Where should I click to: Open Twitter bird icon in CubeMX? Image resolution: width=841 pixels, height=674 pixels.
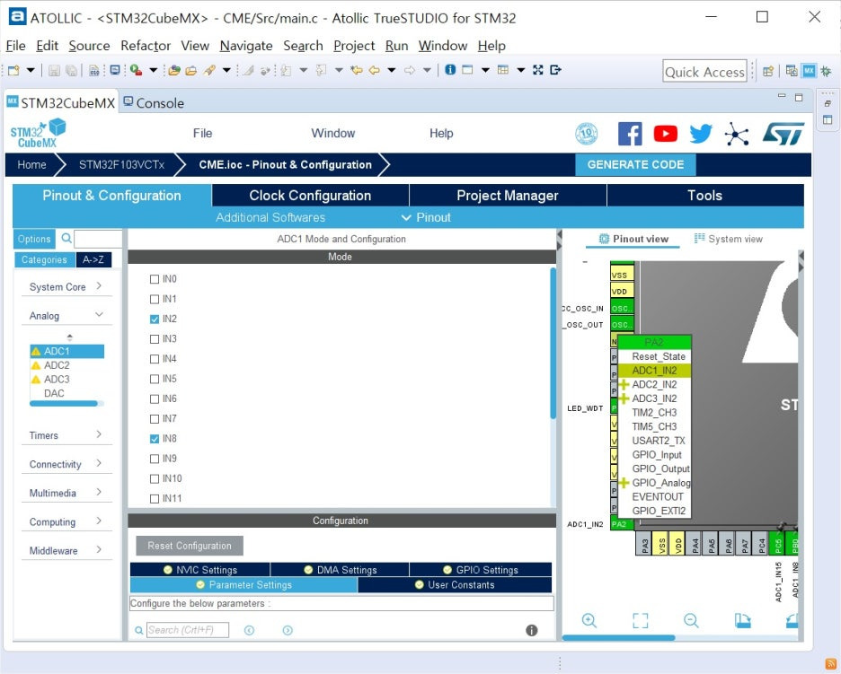(x=701, y=134)
